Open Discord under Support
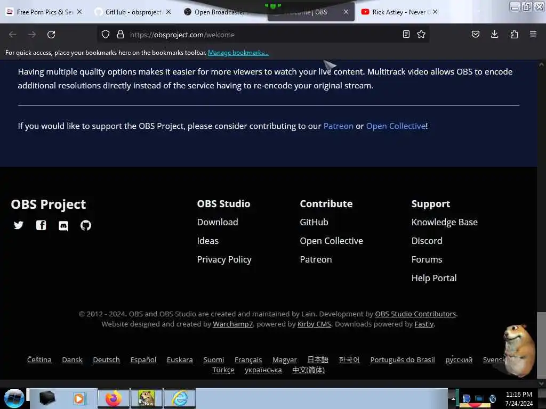Viewport: 546px width, 409px height. 427,241
